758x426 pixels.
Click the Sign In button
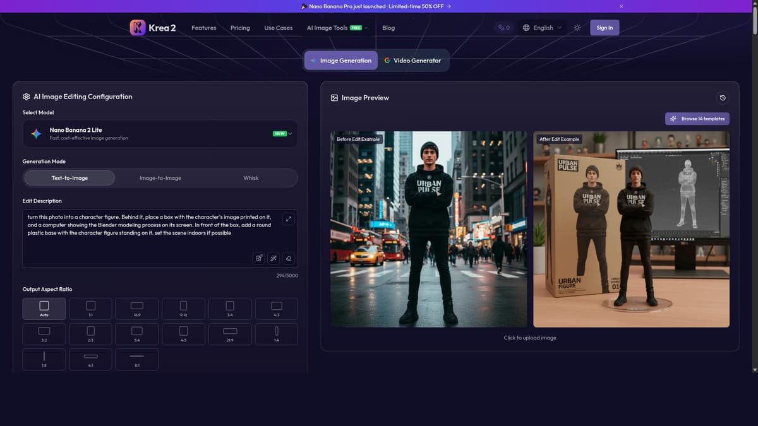[x=605, y=28]
